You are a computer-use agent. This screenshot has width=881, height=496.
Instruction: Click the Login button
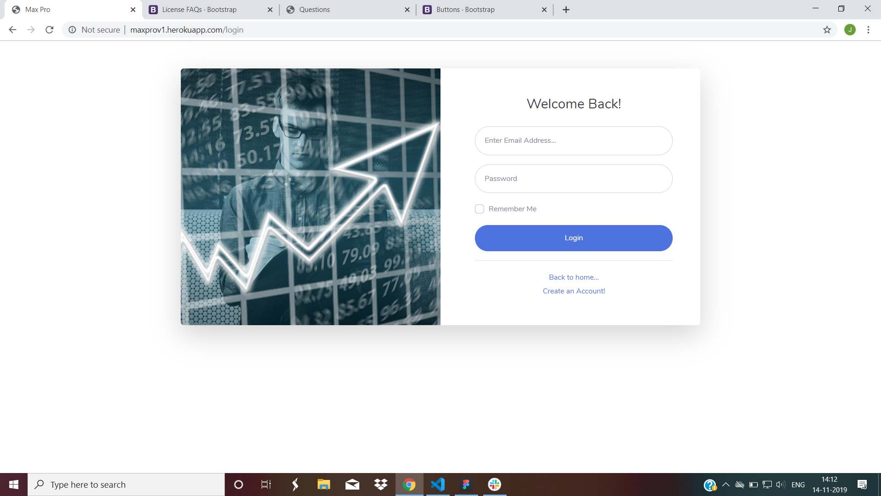pyautogui.click(x=574, y=237)
